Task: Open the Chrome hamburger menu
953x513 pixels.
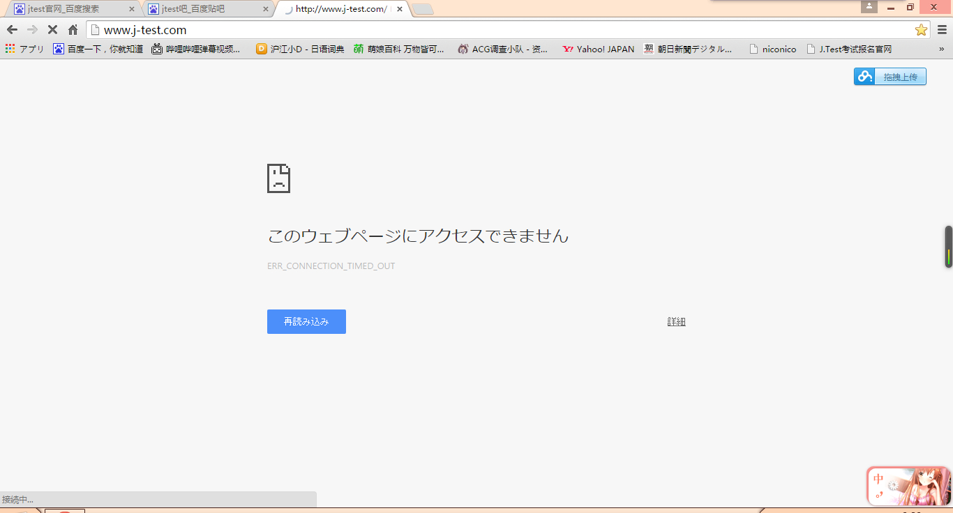Action: [x=942, y=30]
